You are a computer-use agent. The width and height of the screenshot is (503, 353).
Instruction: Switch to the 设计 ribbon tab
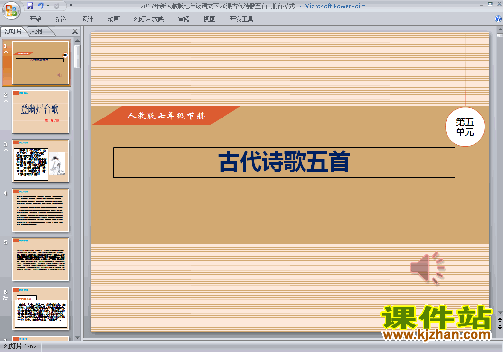[x=87, y=19]
